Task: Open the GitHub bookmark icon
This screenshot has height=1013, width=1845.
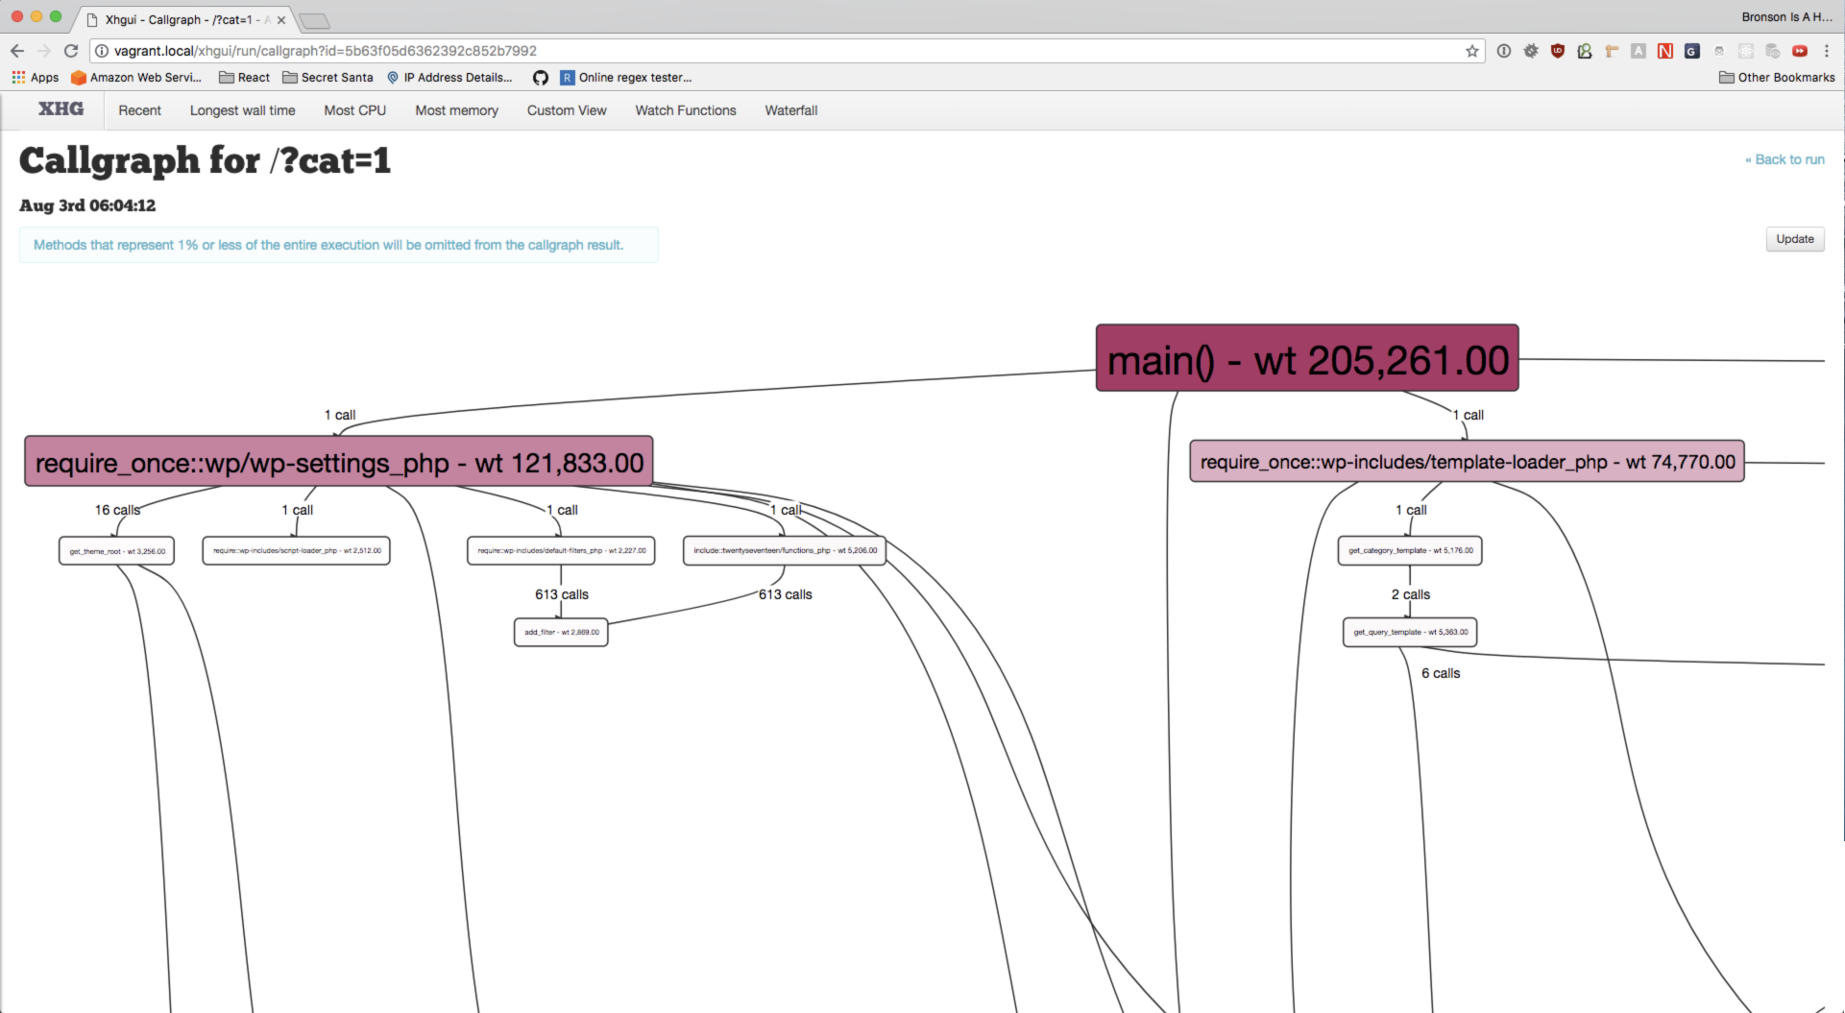Action: coord(541,78)
